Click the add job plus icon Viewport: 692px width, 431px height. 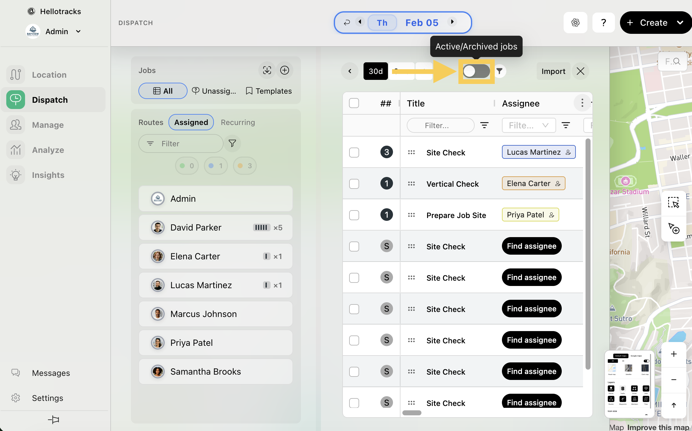tap(284, 70)
